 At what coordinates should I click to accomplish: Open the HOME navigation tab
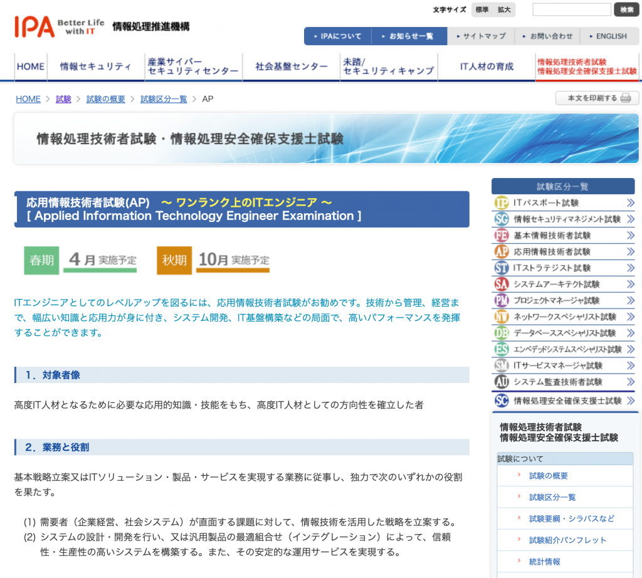click(31, 66)
